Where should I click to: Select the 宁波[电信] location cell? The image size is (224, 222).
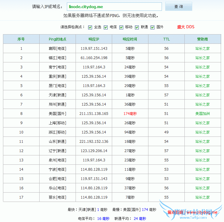click(58, 169)
